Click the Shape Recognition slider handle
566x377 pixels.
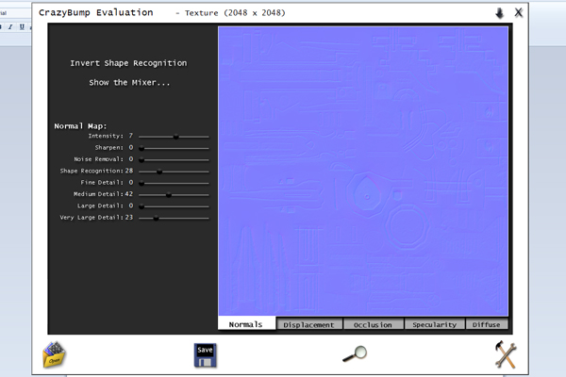click(159, 172)
